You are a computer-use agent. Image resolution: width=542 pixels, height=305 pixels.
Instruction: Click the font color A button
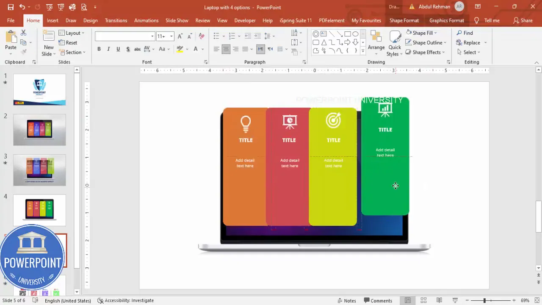(196, 49)
